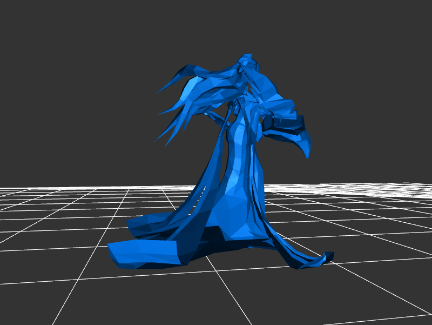Click the empty dark background above the model
The image size is (432, 325).
coord(216,27)
